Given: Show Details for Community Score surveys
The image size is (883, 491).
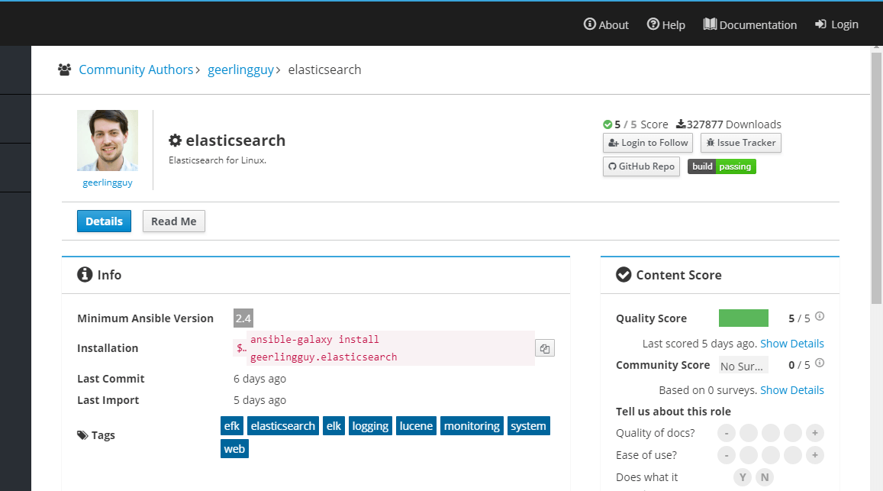Looking at the screenshot, I should [791, 390].
